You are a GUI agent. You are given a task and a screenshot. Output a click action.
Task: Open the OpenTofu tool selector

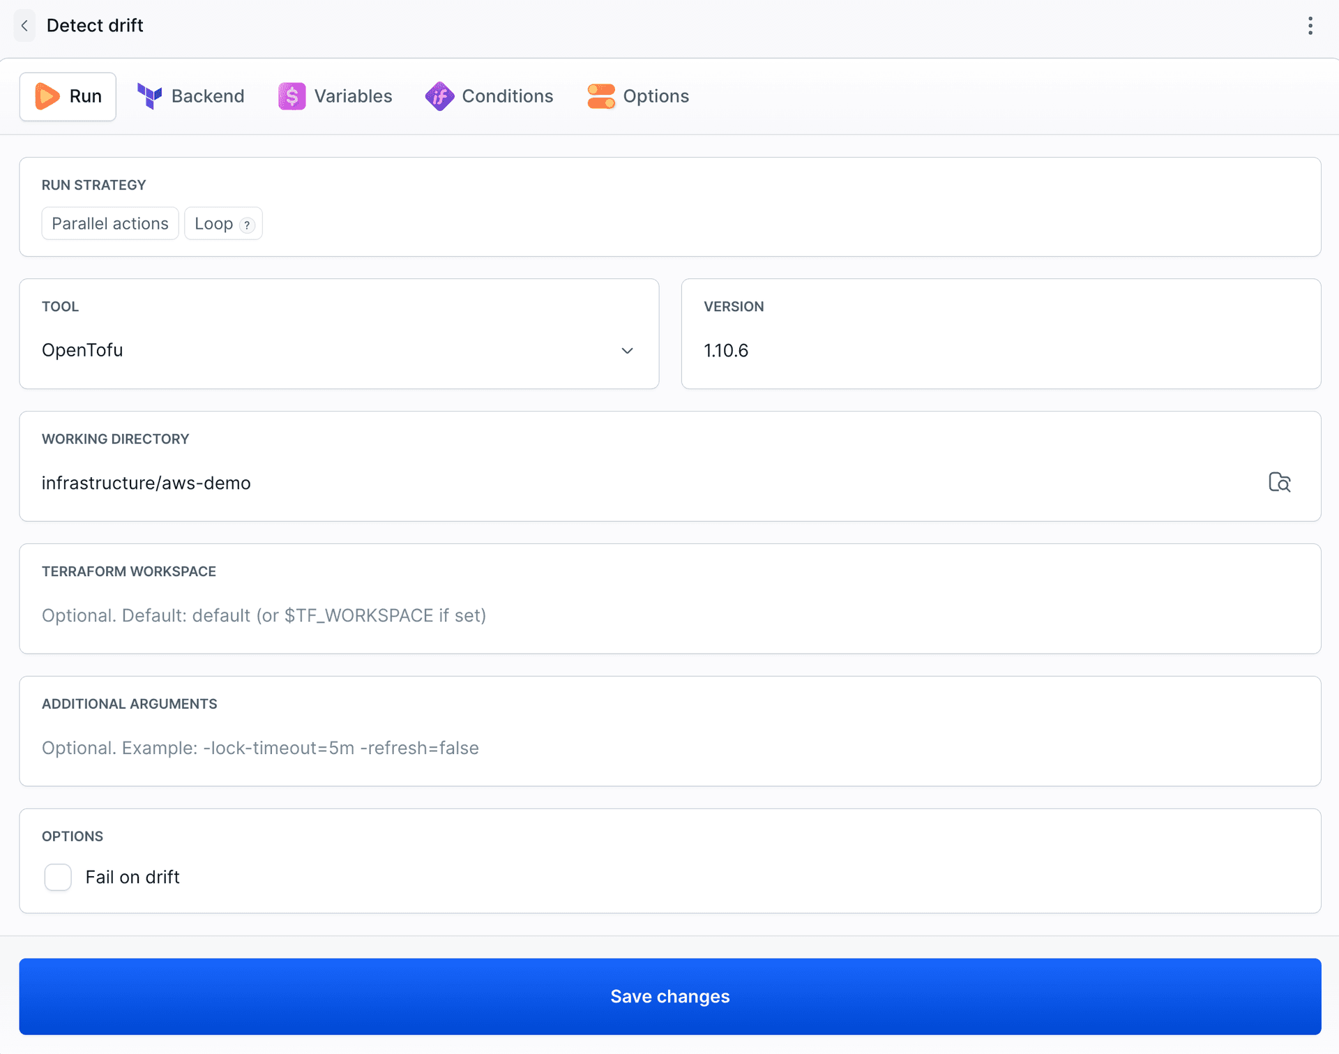pos(339,349)
